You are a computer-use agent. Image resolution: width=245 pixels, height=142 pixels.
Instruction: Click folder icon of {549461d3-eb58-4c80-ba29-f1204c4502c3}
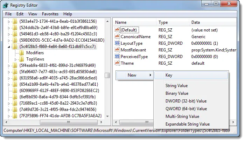click(15, 34)
